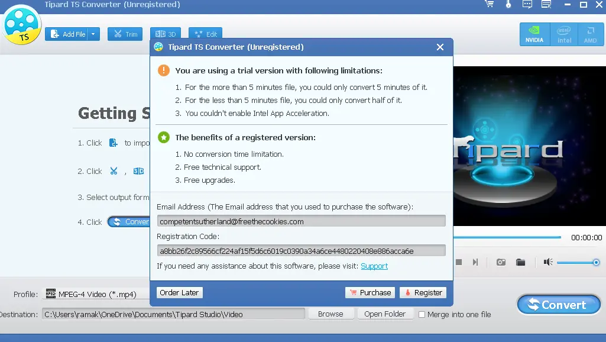
Task: Toggle NVIDIA acceleration
Action: point(534,34)
